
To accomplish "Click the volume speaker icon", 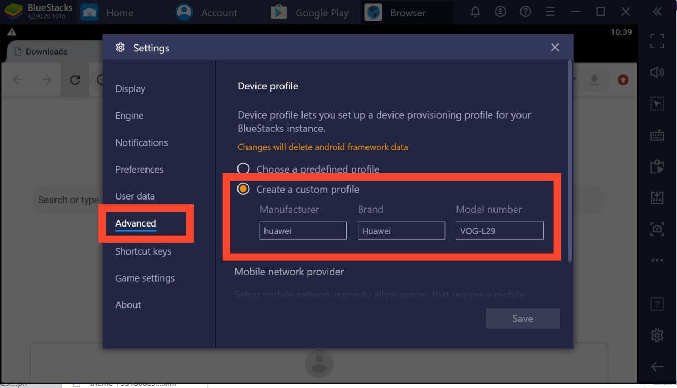I will point(657,73).
